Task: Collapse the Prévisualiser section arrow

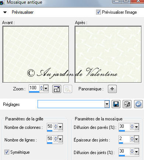Action: 5,12
